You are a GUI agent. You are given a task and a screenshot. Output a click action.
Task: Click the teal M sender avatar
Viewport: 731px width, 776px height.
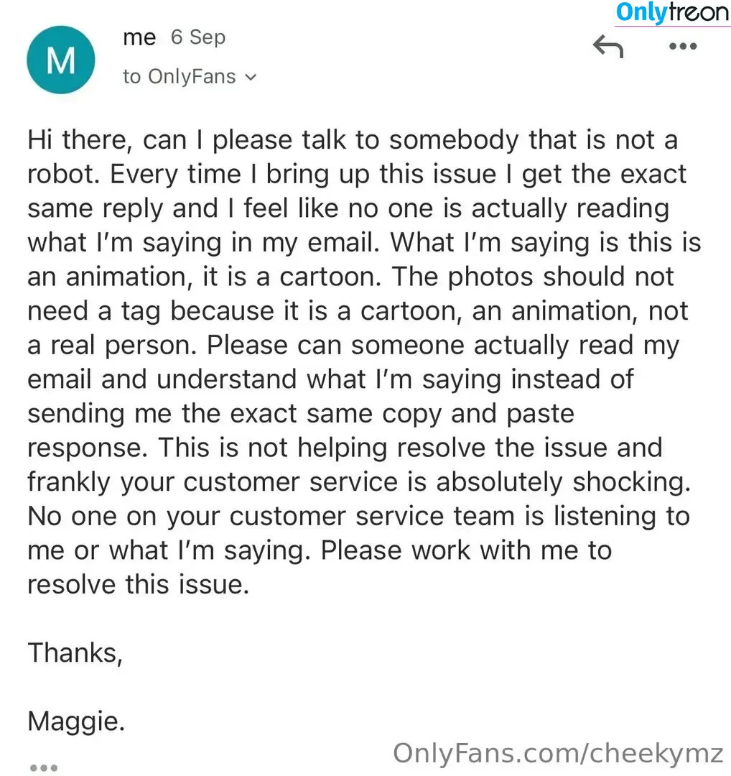coord(60,60)
